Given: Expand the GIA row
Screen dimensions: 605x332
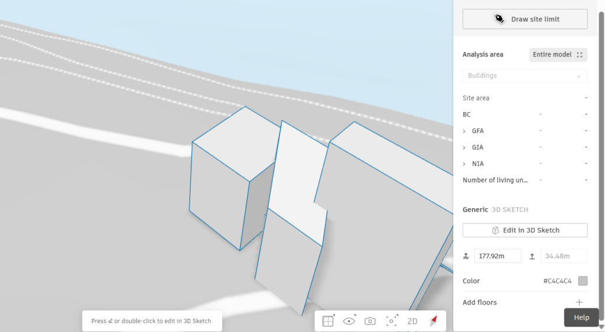Looking at the screenshot, I should pos(464,147).
